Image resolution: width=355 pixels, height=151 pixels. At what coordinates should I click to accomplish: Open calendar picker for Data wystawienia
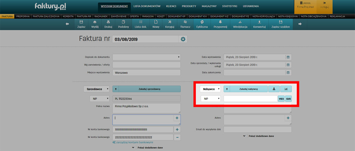[x=288, y=57]
